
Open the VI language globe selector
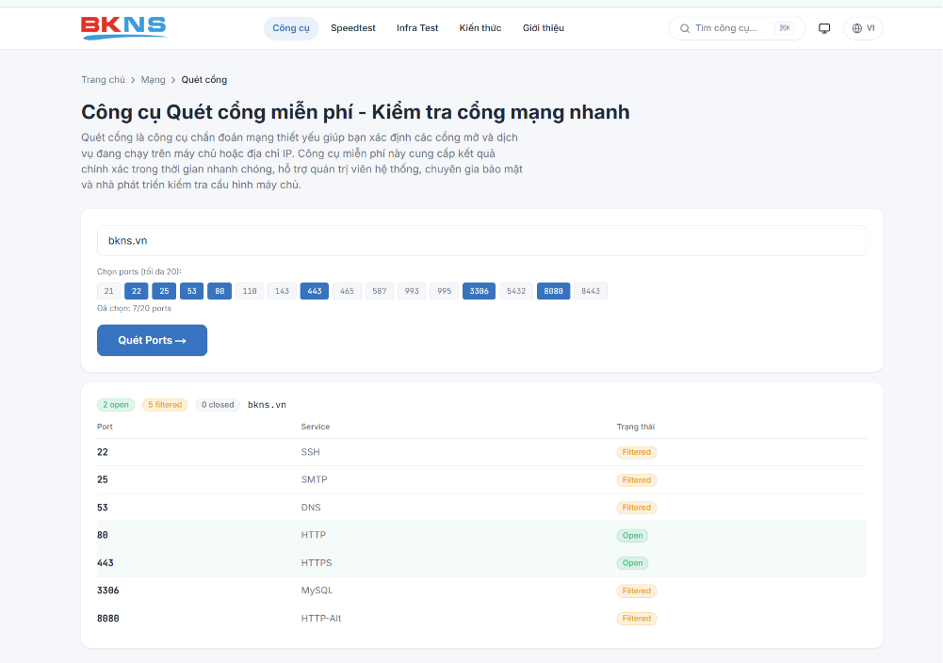coord(863,28)
